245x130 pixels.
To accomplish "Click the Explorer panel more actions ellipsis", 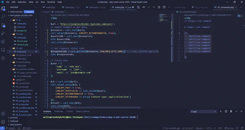I will tap(36, 7).
